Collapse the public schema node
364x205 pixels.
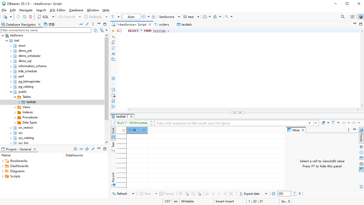[x=11, y=92]
